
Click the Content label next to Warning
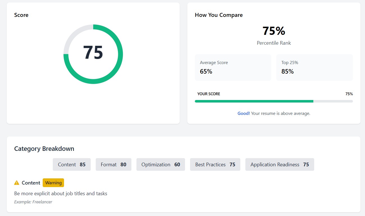(31, 183)
